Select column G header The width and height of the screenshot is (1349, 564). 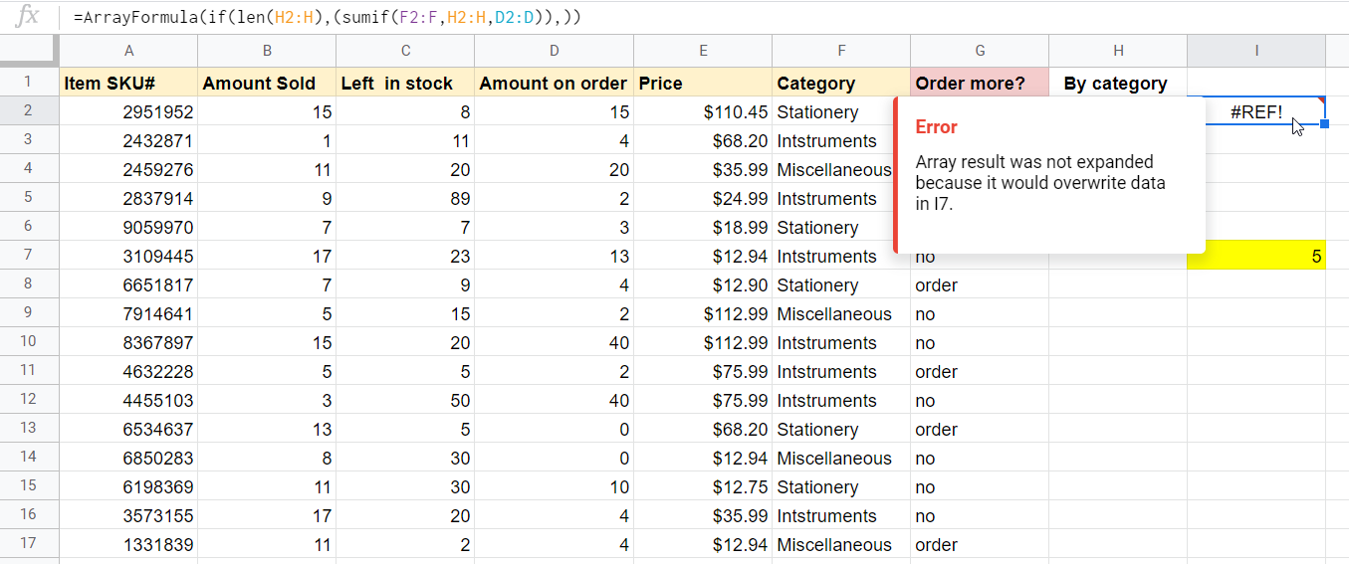tap(980, 51)
